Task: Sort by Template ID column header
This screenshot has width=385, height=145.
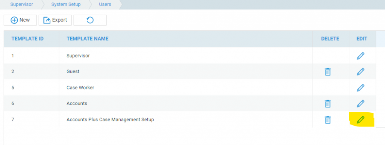Action: (27, 39)
